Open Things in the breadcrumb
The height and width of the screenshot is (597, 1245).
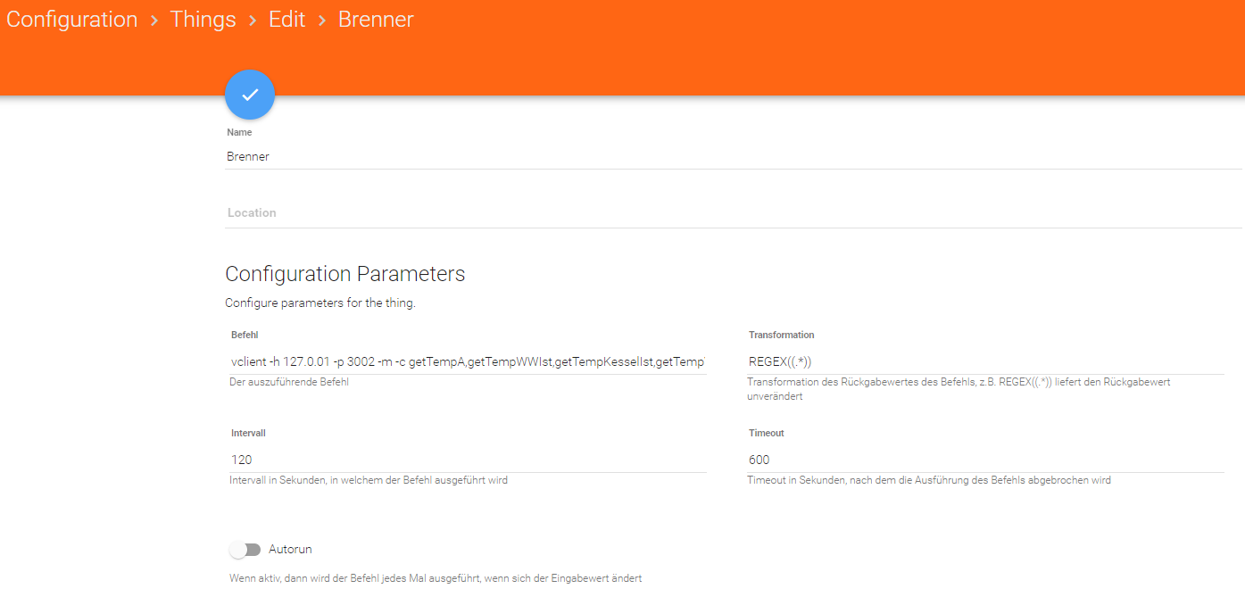(203, 20)
